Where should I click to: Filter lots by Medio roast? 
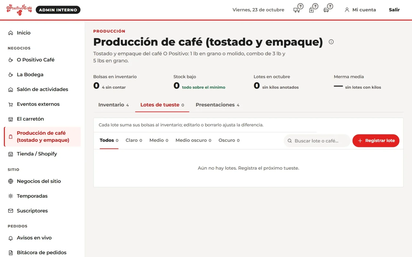tap(159, 140)
